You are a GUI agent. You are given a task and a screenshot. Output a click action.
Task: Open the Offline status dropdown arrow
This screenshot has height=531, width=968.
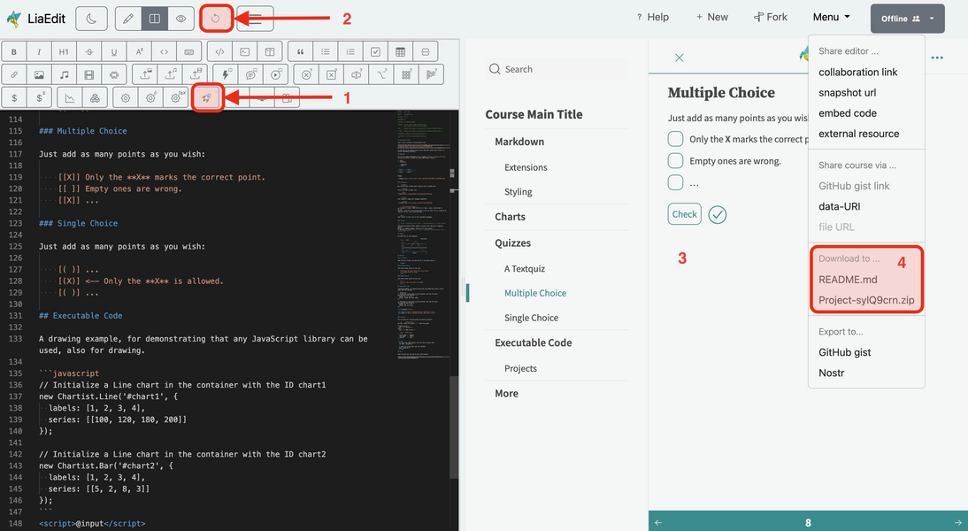pos(933,18)
